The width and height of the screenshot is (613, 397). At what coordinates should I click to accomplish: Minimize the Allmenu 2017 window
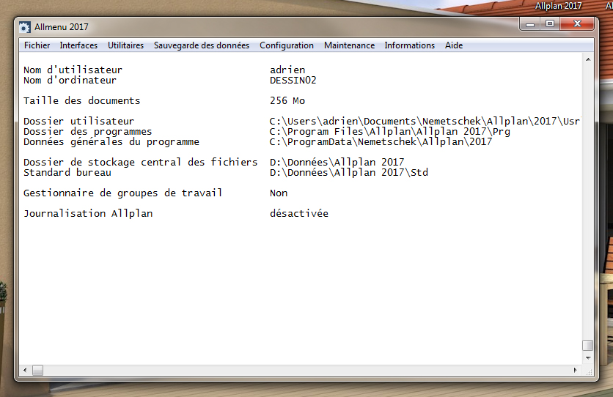click(x=529, y=24)
